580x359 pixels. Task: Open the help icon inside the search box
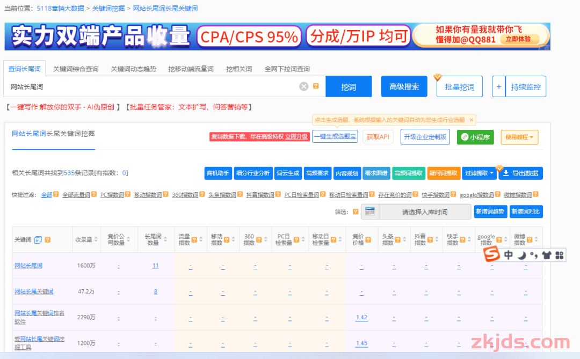click(x=316, y=86)
